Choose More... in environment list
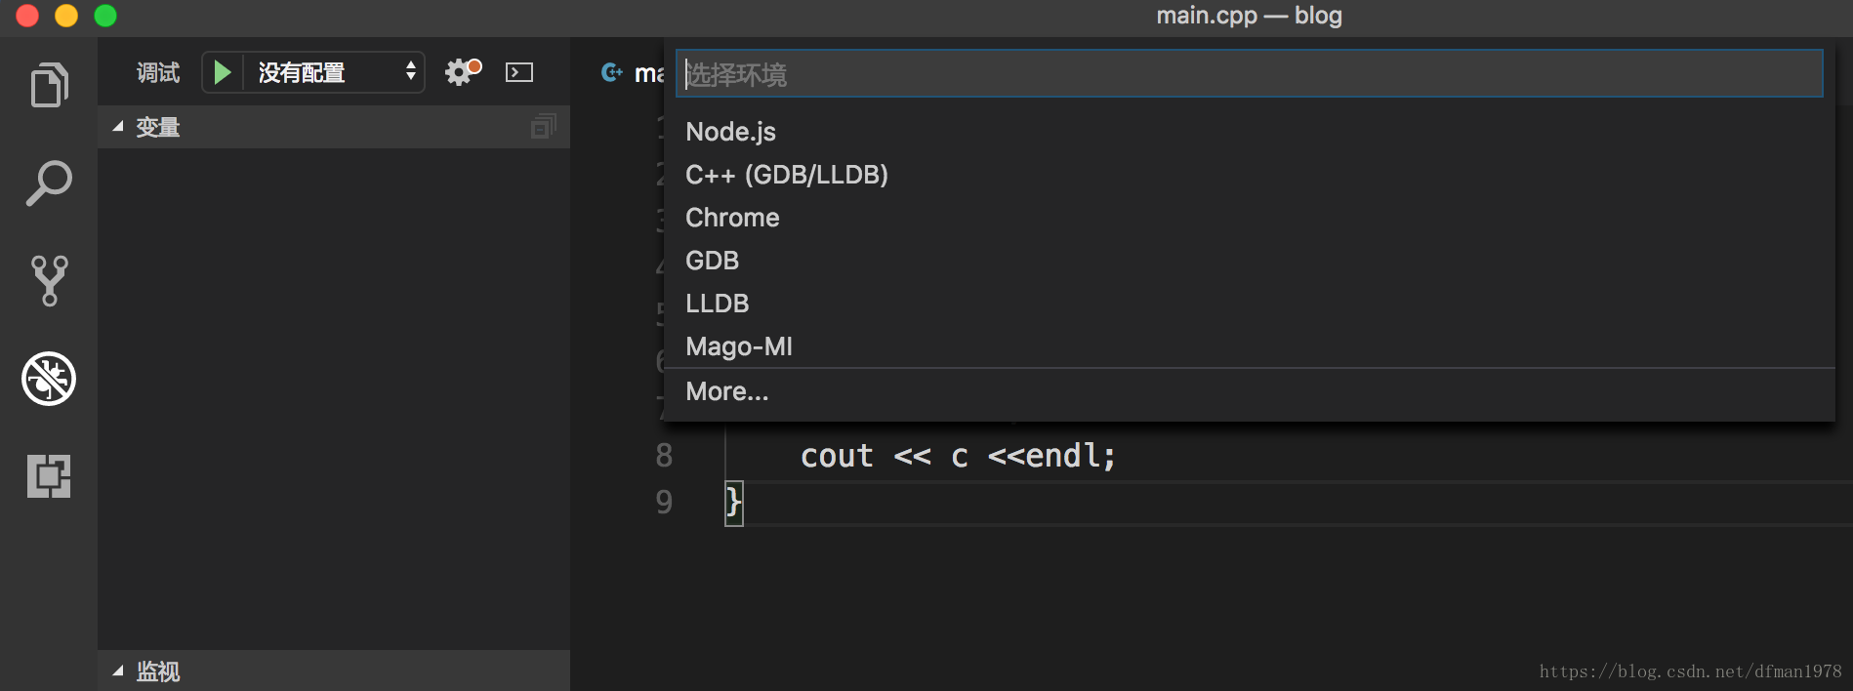 (1249, 391)
